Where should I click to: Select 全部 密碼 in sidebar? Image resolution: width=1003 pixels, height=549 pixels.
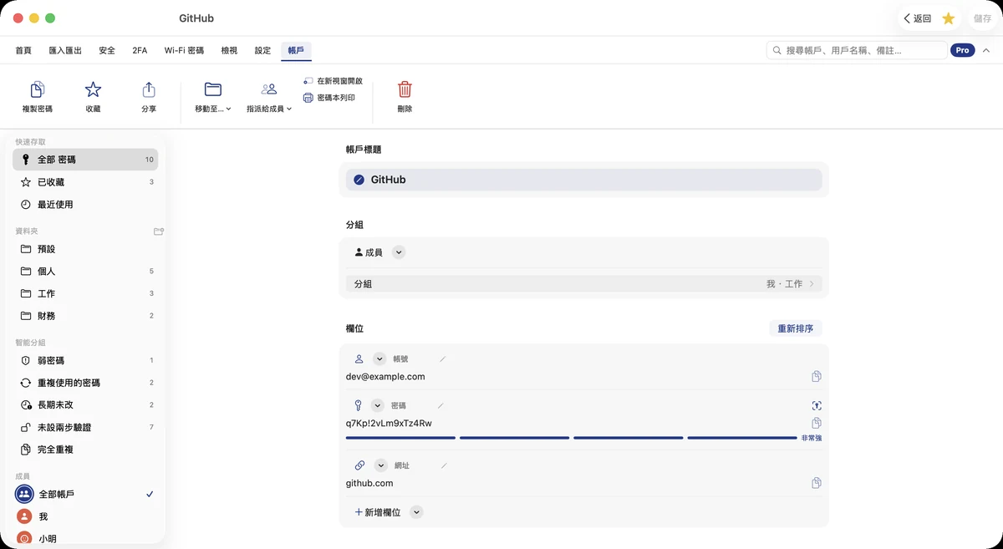click(x=85, y=160)
